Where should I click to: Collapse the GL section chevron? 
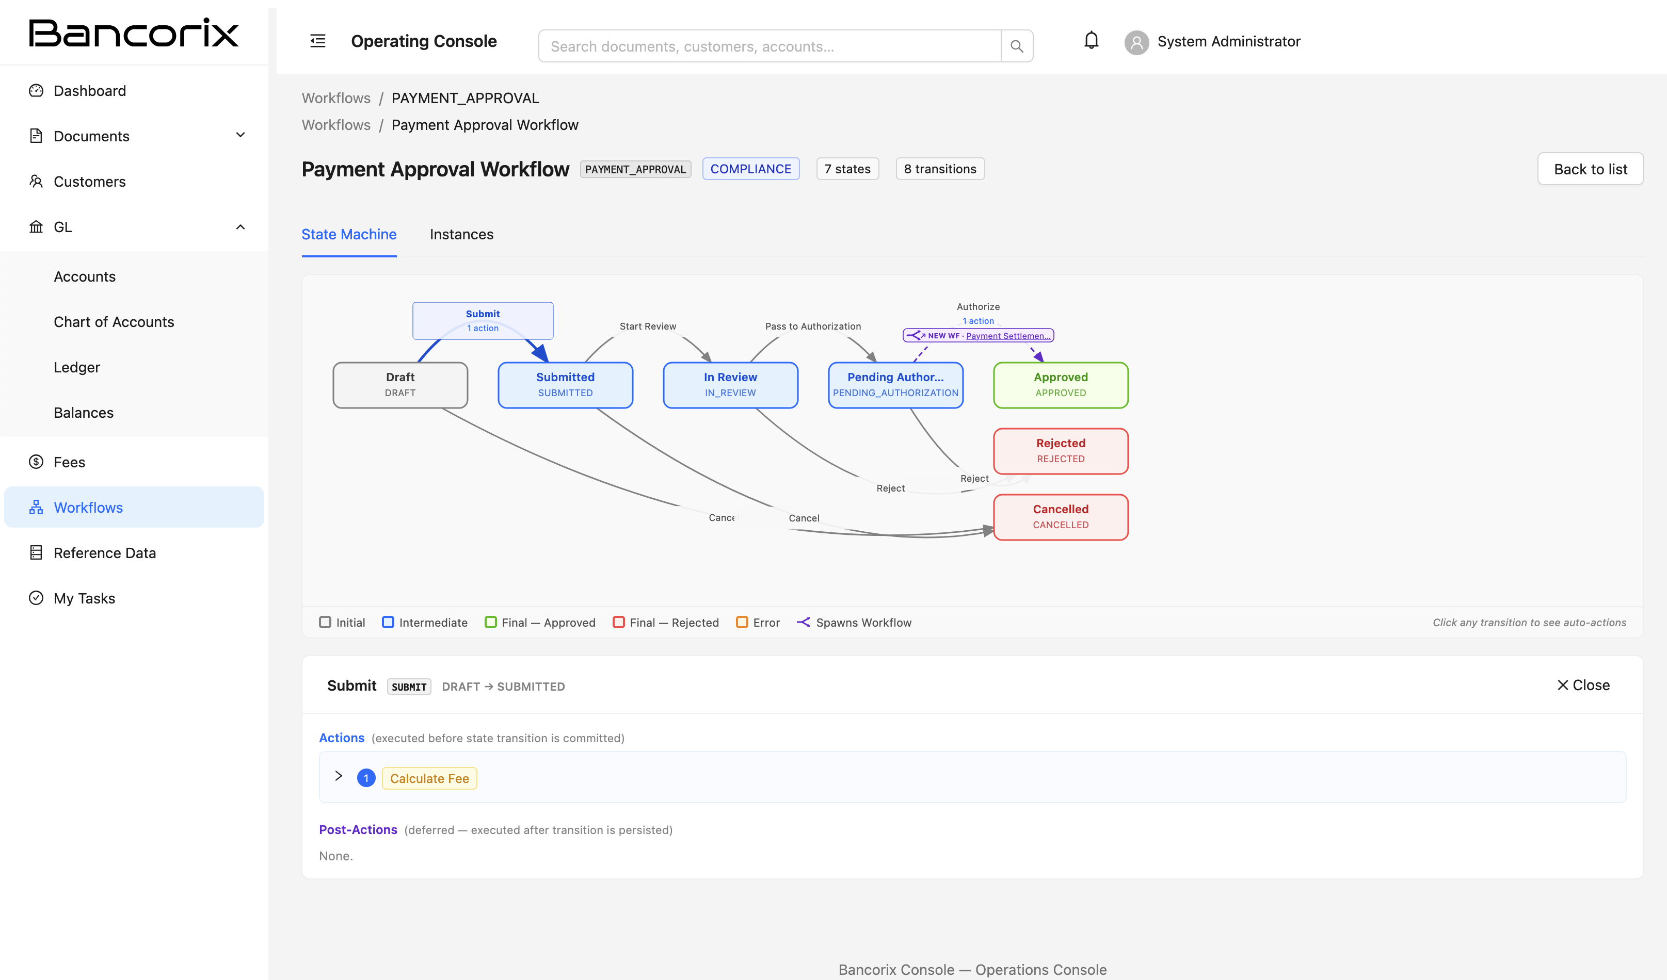240,226
